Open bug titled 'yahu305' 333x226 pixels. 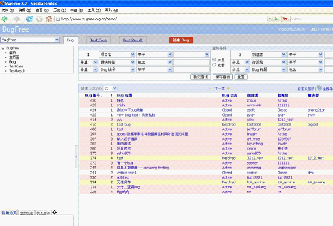tap(123, 153)
